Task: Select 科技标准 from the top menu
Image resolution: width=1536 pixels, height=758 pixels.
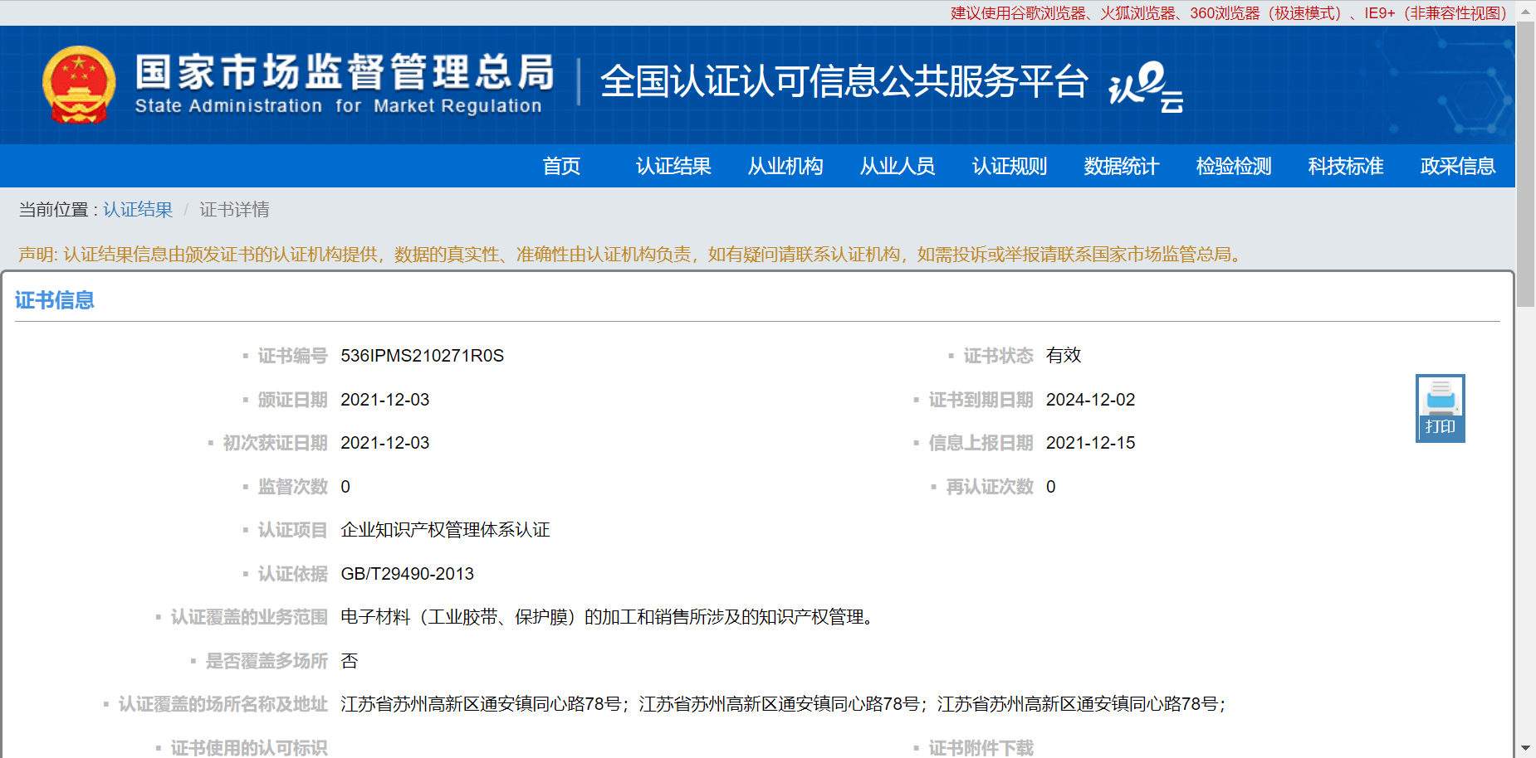Action: pos(1346,166)
